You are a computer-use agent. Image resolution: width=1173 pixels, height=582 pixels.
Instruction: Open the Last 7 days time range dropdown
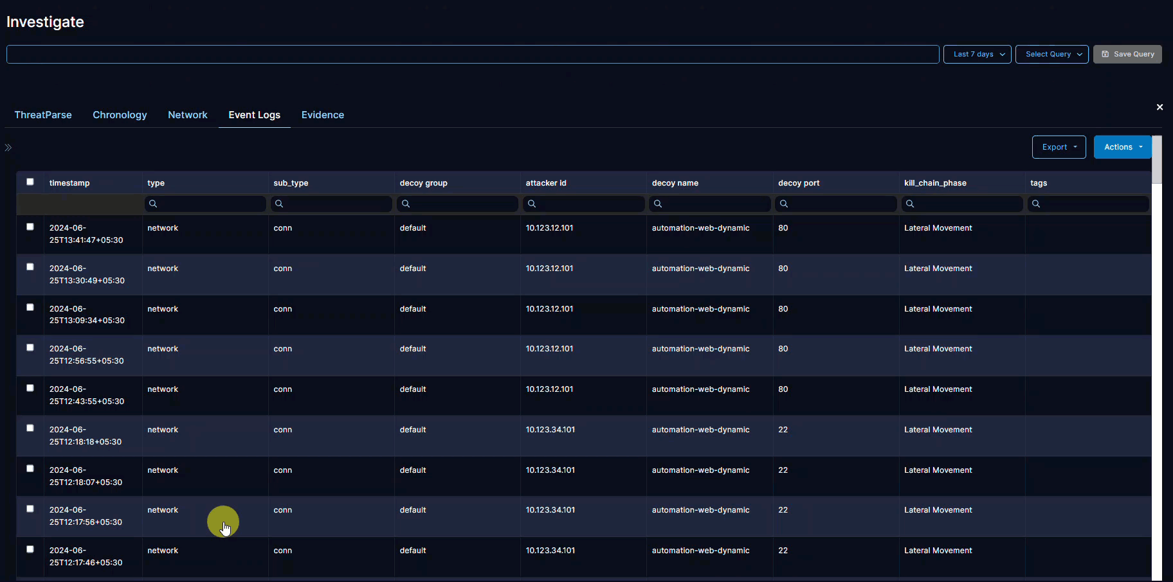[976, 54]
